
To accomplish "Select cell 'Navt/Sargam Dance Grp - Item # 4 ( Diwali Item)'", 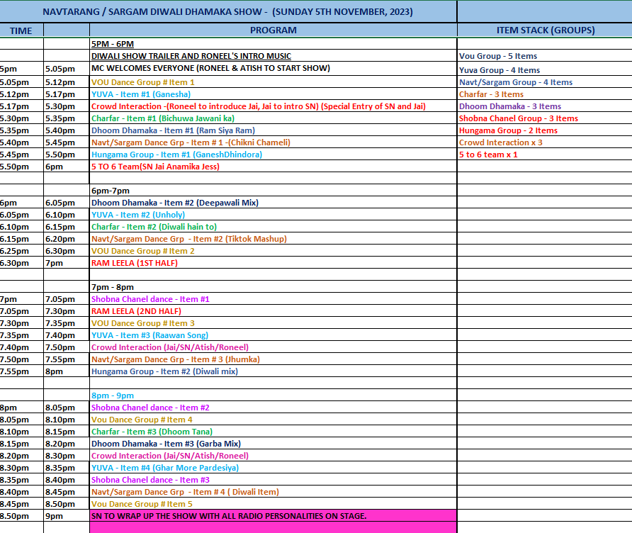I will click(x=273, y=493).
